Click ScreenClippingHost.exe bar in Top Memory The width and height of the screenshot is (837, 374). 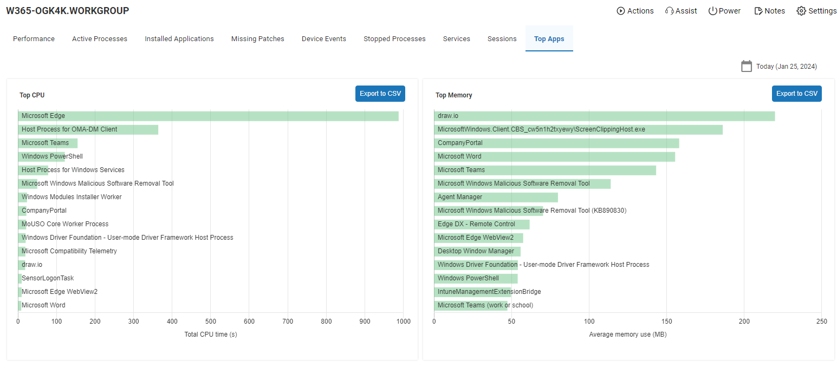pos(579,129)
